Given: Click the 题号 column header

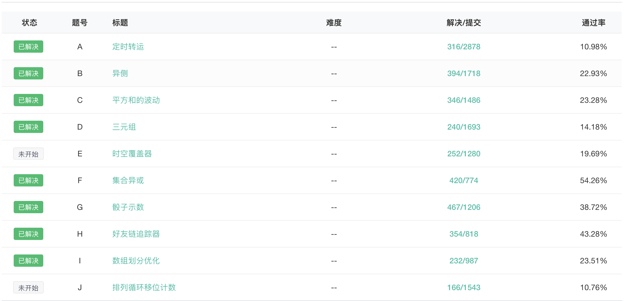Looking at the screenshot, I should pyautogui.click(x=80, y=23).
